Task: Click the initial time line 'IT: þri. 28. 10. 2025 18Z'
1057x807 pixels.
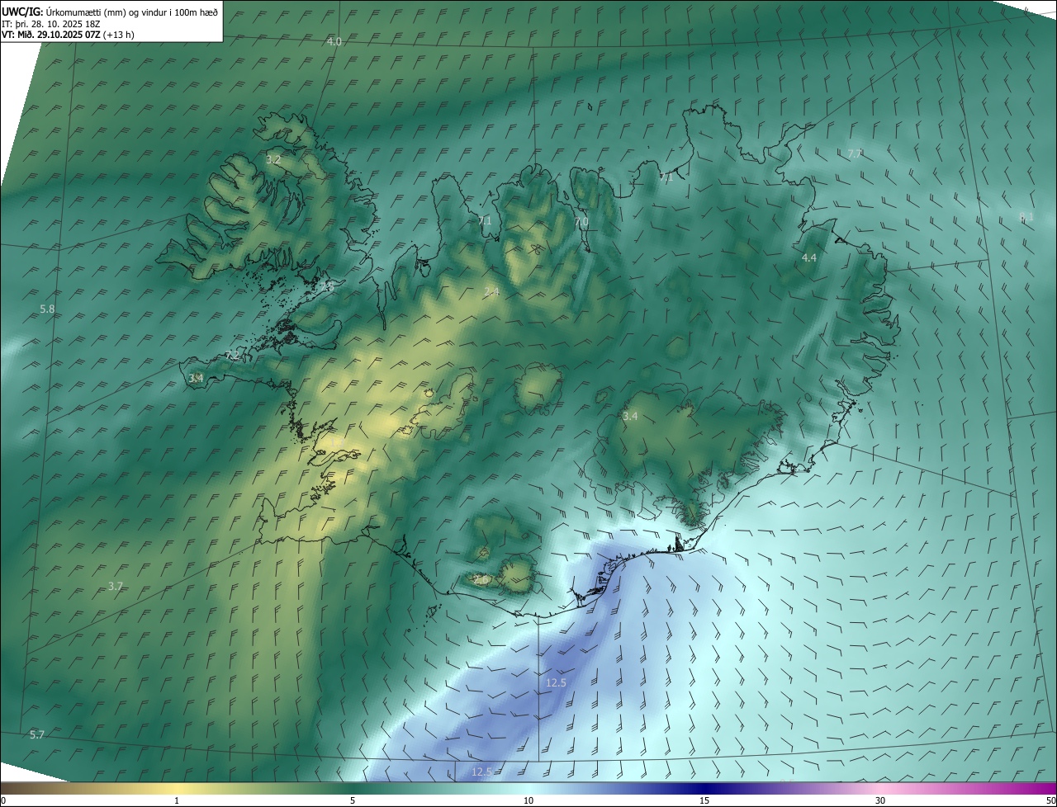Action: [x=51, y=24]
